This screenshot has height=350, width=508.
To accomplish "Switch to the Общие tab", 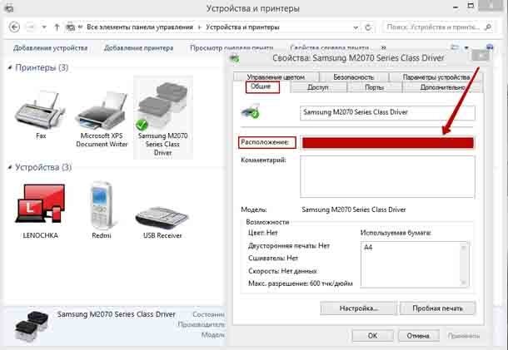I will 261,86.
